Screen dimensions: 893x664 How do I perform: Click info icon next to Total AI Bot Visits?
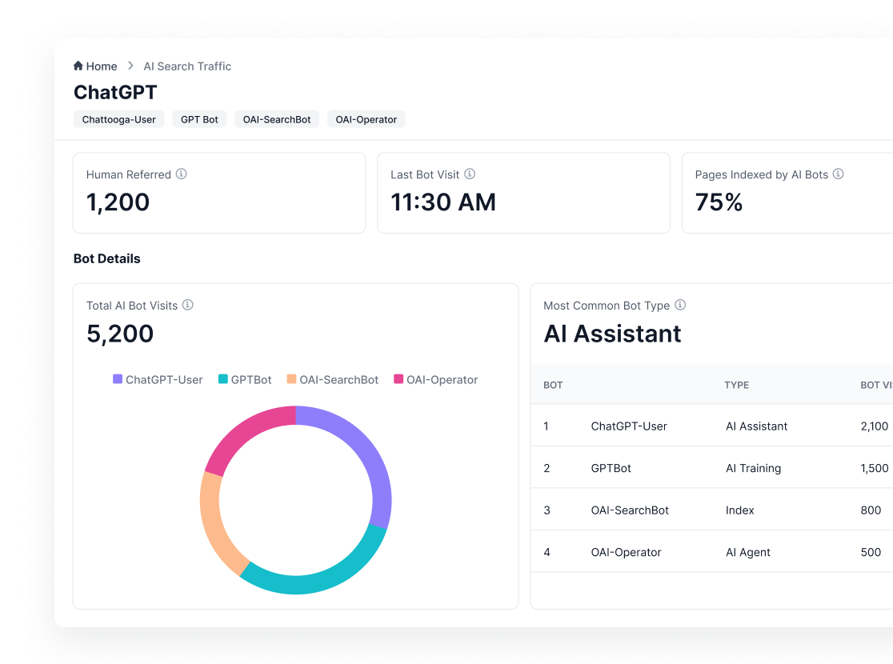(188, 305)
